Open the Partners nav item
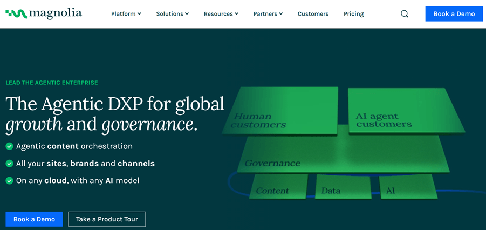This screenshot has width=486, height=230. pos(268,14)
